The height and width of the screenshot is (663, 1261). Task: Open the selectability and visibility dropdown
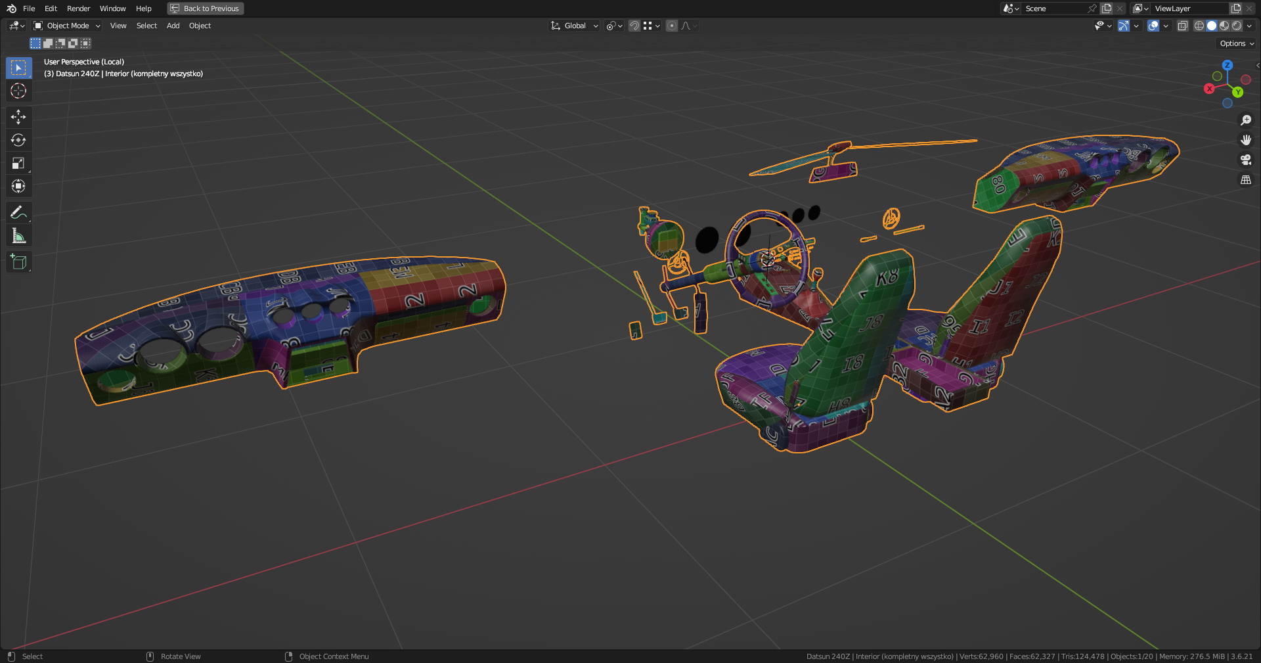(x=1103, y=26)
